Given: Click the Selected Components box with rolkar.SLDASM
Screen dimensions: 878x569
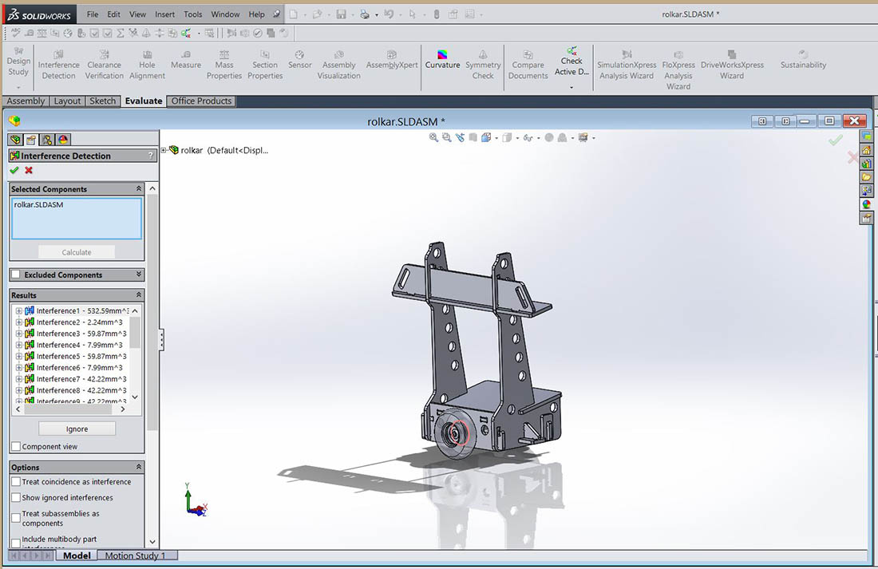Looking at the screenshot, I should coord(77,219).
